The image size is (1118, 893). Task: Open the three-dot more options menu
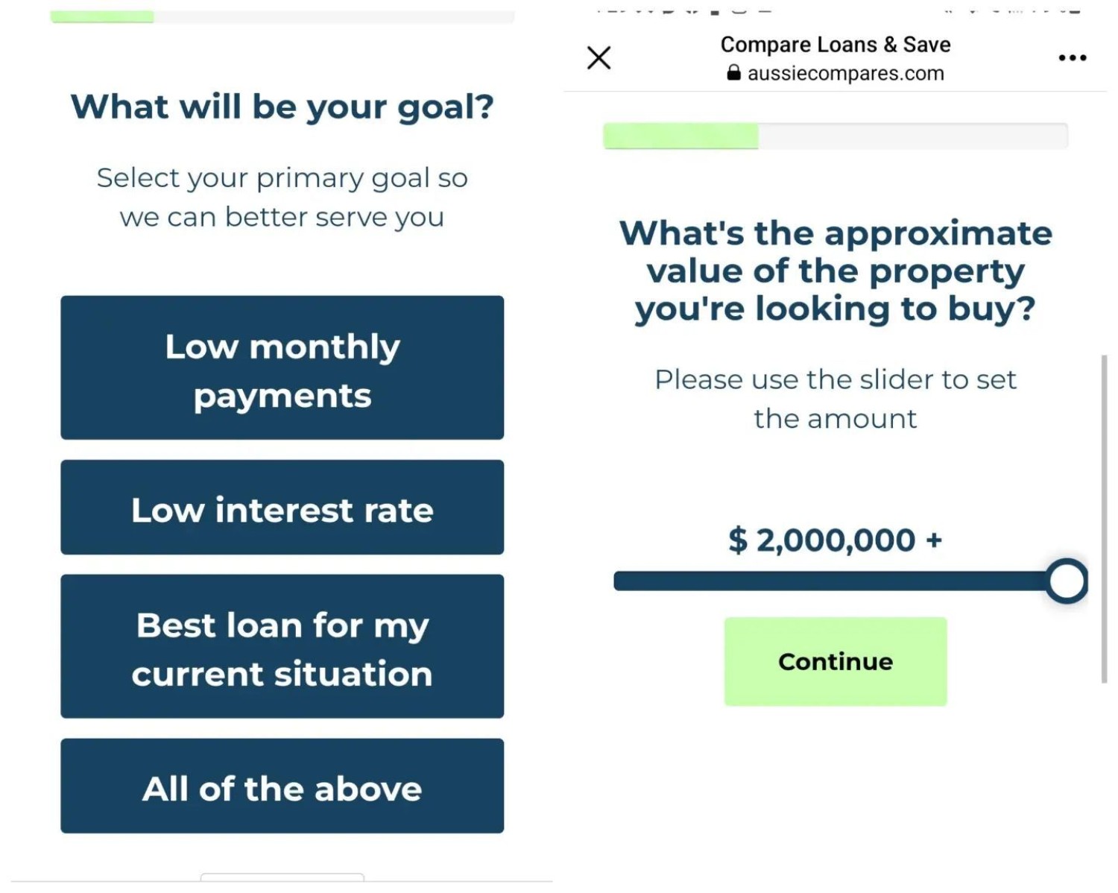tap(1072, 57)
